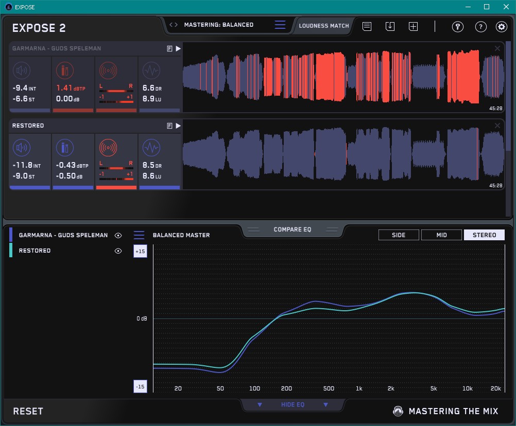Screen dimensions: 516x426
Task: Open the notes/report icon in top toolbar
Action: click(x=367, y=27)
